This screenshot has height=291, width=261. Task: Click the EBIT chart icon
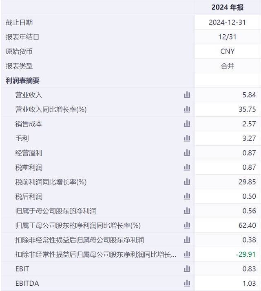pos(187,269)
